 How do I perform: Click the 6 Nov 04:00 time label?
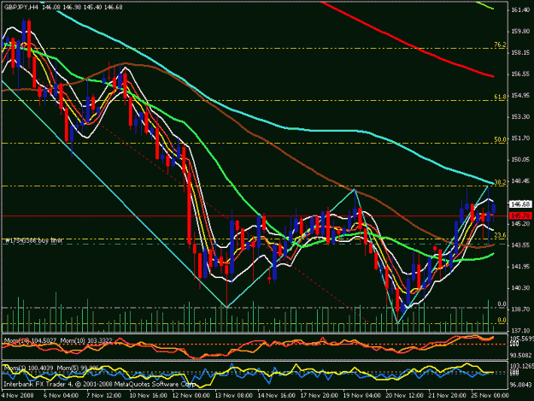click(61, 396)
